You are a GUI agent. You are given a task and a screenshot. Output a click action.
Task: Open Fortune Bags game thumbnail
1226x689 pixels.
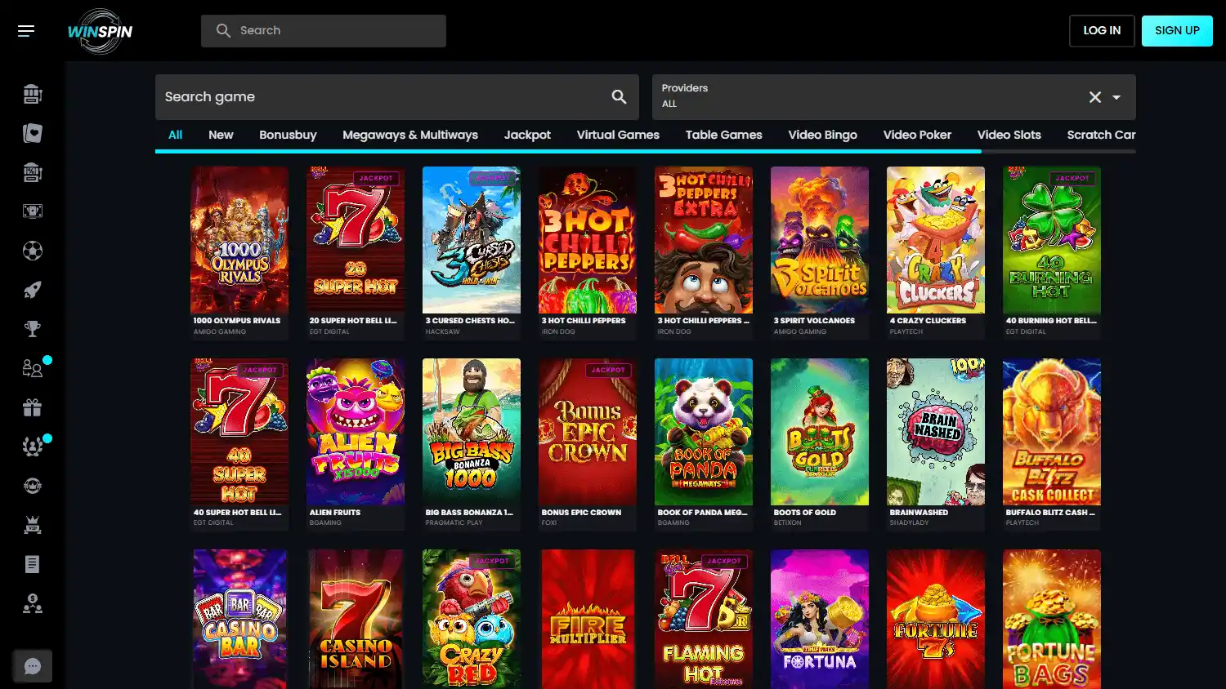click(1052, 619)
